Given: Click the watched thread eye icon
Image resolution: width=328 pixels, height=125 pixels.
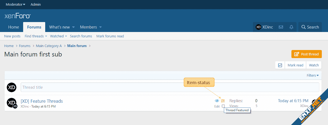Looking at the screenshot, I should [x=217, y=101].
